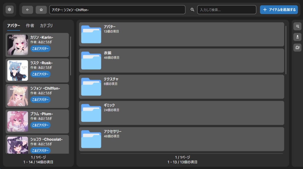303x169 pixels.
Task: Open the filter search icon in right sidebar
Action: [297, 26]
